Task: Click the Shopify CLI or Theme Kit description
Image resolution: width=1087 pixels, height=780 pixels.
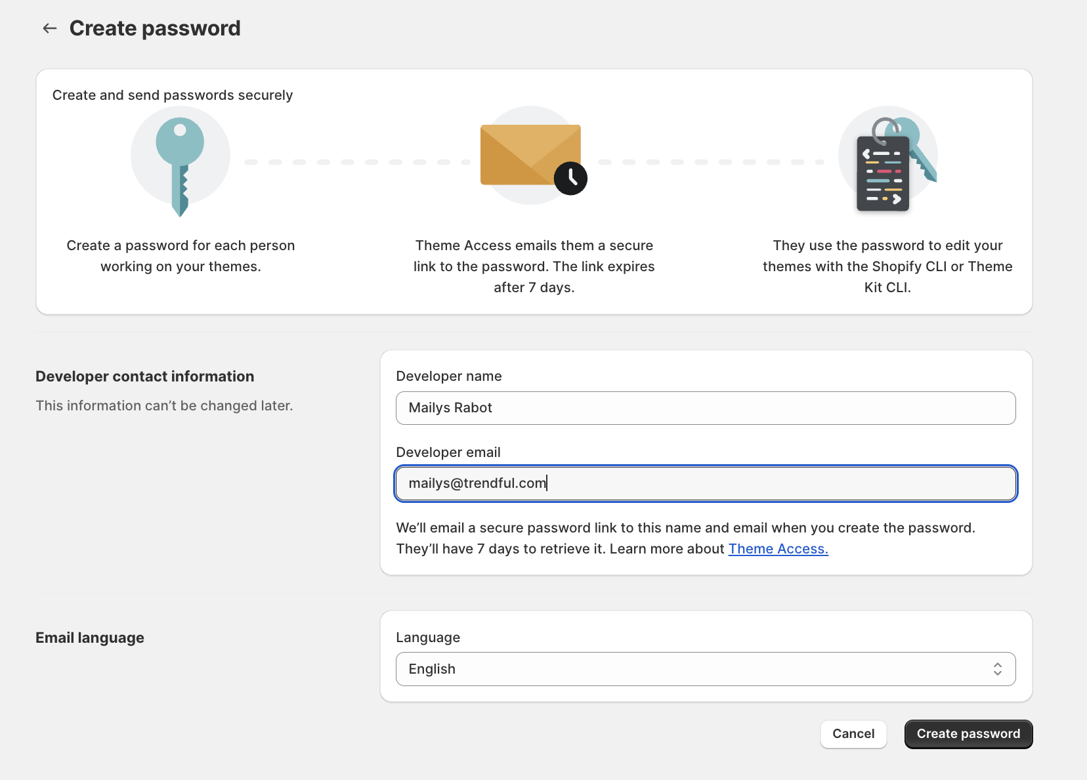Action: (x=887, y=267)
